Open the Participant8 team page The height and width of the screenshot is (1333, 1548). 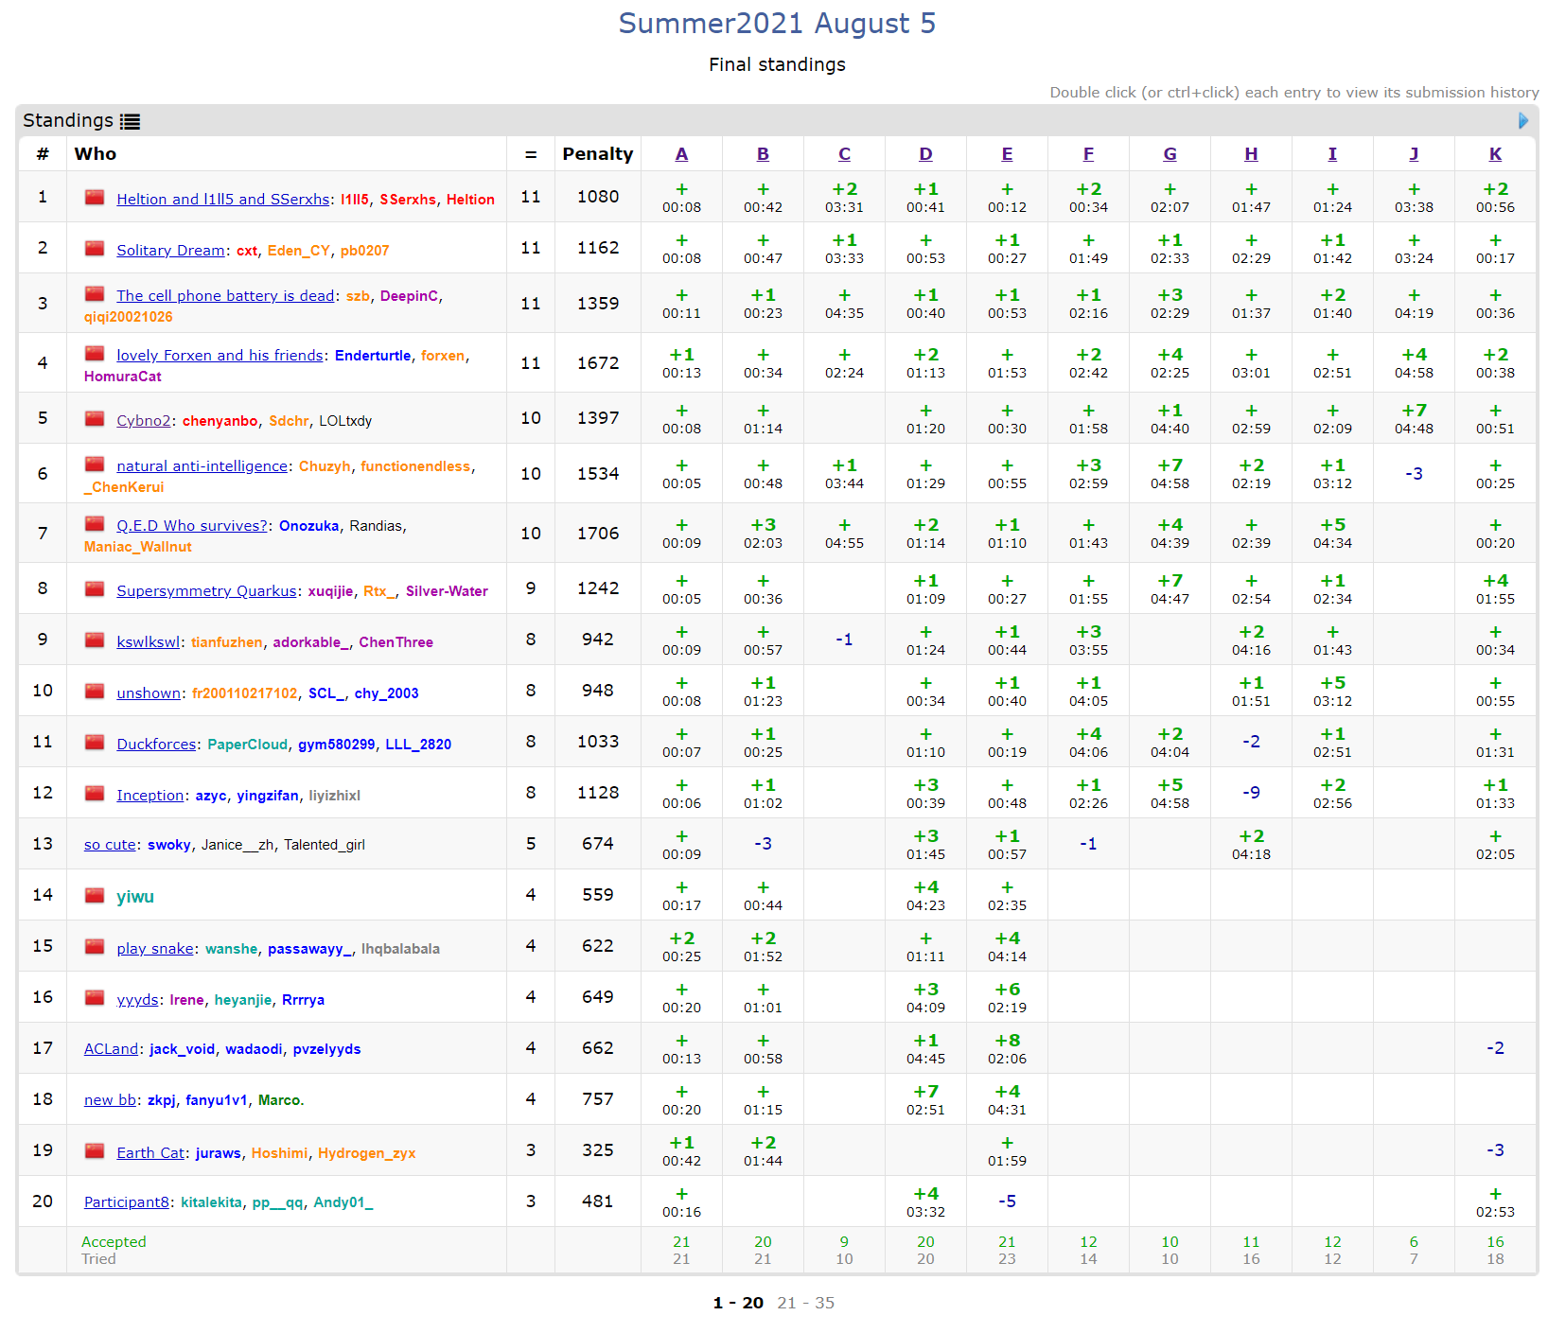pyautogui.click(x=126, y=1202)
